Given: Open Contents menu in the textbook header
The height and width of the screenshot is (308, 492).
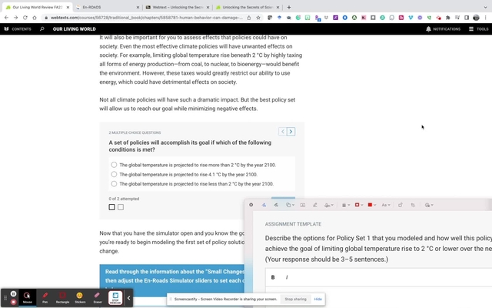Looking at the screenshot, I should [18, 29].
